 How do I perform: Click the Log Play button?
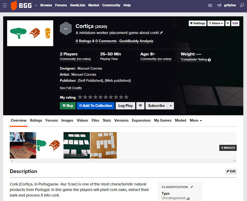click(x=125, y=106)
